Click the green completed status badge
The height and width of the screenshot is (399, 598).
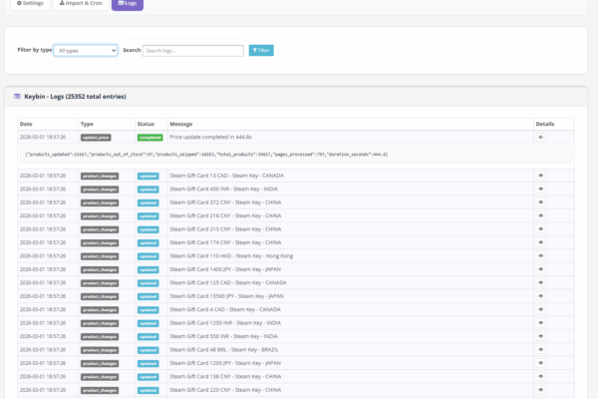[x=149, y=137]
